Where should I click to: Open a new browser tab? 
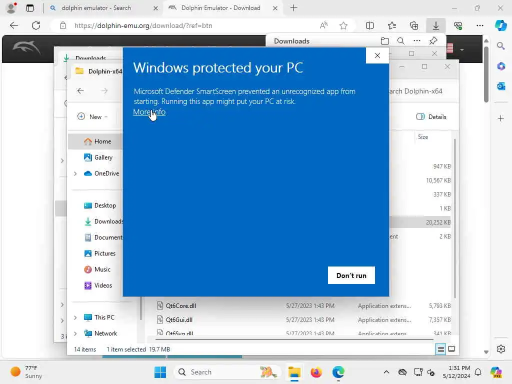point(294,8)
